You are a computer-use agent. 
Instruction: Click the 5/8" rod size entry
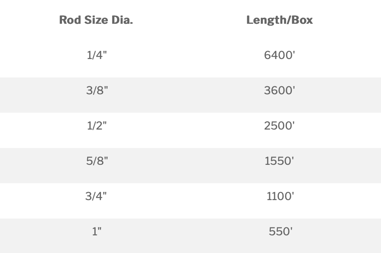(x=97, y=161)
